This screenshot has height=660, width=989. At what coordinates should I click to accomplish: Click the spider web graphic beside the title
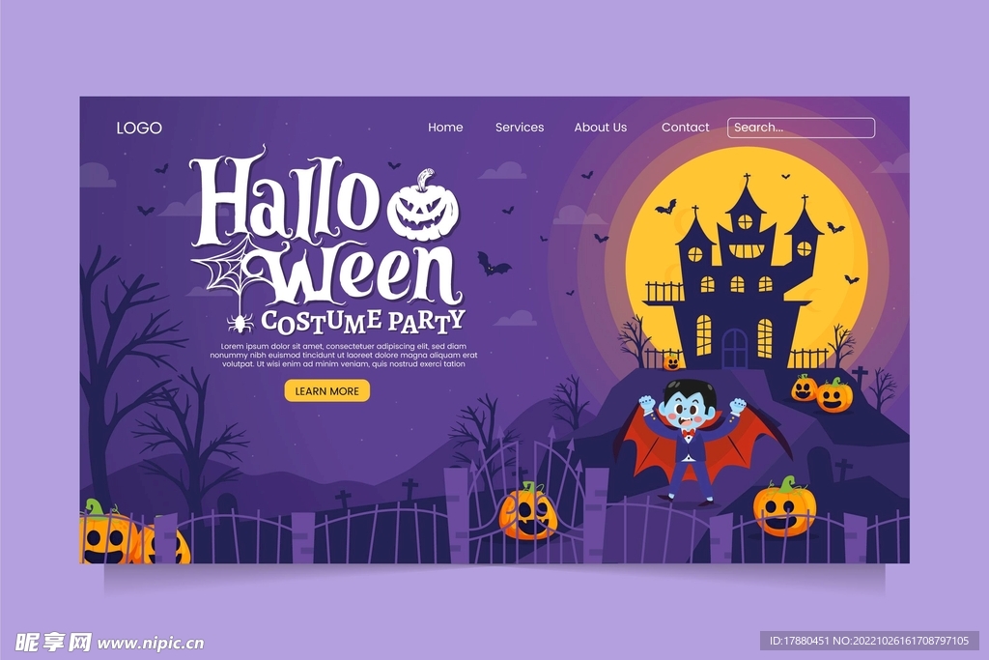point(226,271)
